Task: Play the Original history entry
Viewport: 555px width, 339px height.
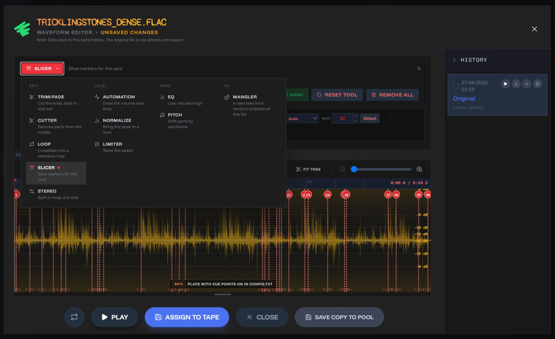Action: tap(505, 84)
